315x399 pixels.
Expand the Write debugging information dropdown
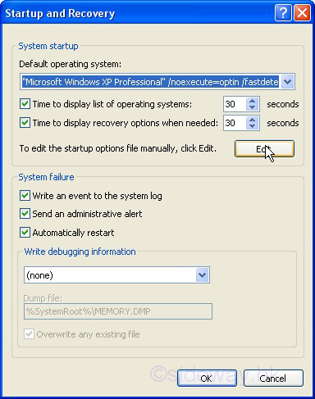(x=203, y=275)
